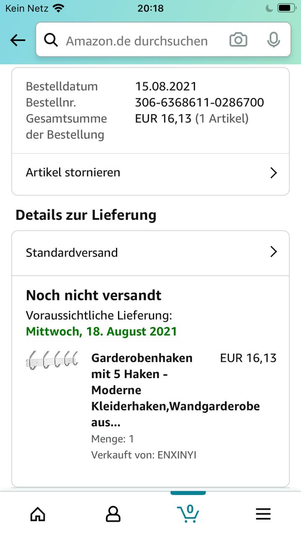Tap the search magnifier icon
The width and height of the screenshot is (301, 536).
(51, 40)
